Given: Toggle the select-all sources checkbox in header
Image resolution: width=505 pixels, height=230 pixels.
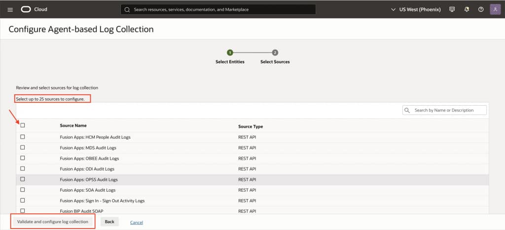Looking at the screenshot, I should coord(23,125).
